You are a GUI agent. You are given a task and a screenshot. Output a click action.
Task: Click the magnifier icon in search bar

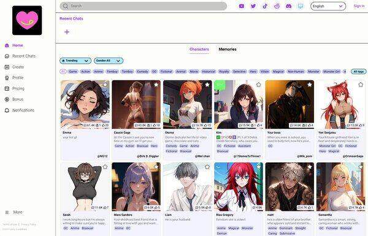[x=66, y=6]
